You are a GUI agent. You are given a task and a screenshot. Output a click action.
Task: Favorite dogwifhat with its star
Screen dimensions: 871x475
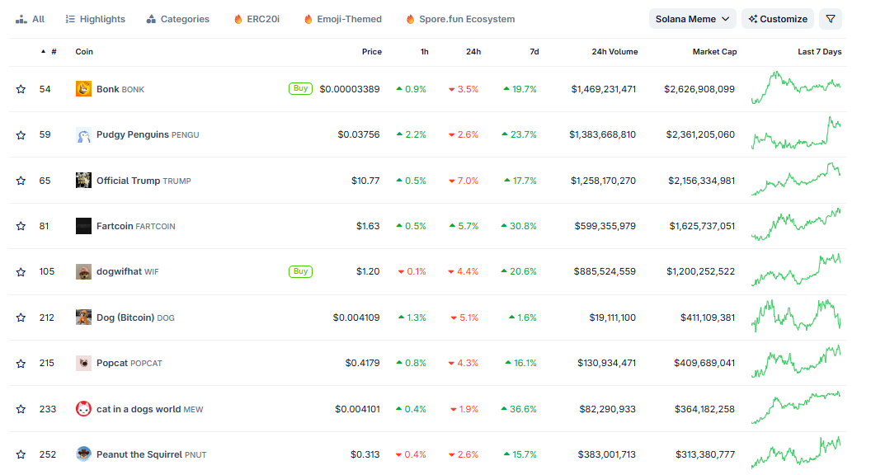click(21, 271)
